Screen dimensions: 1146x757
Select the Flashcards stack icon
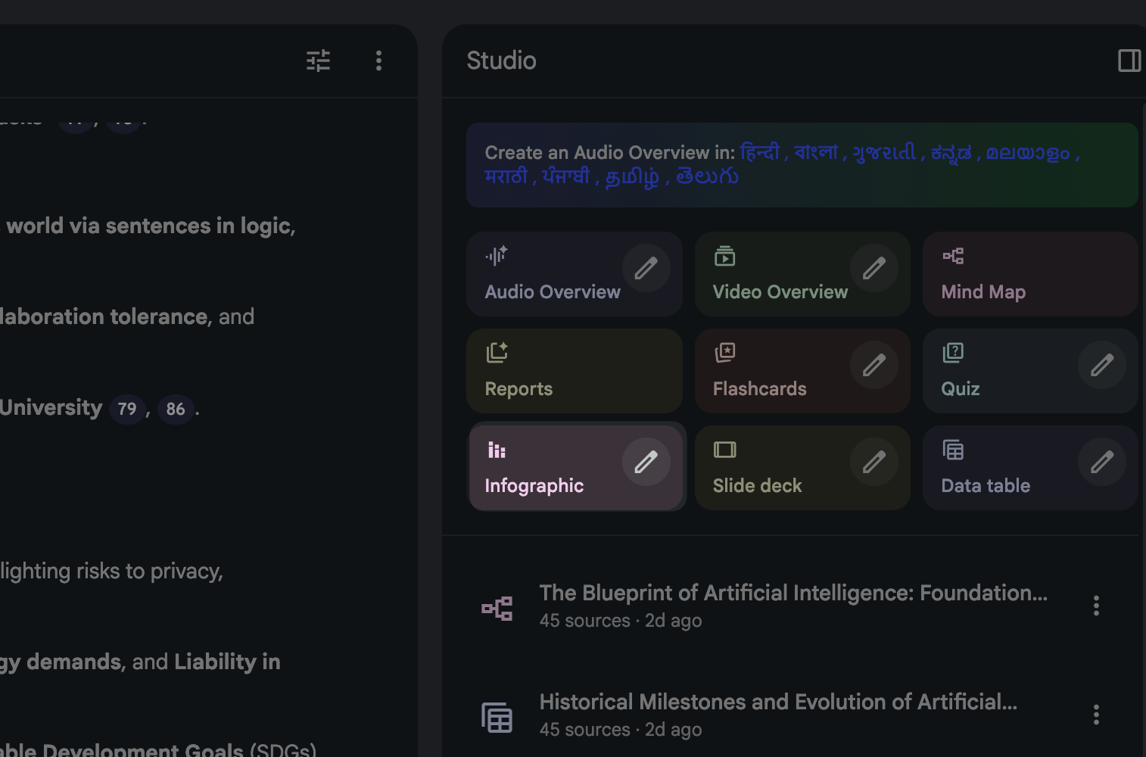[724, 352]
